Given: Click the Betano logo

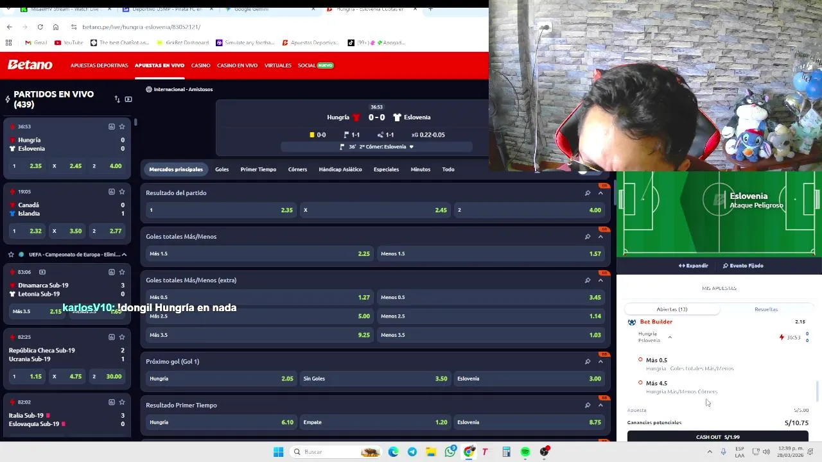Looking at the screenshot, I should click(x=30, y=65).
